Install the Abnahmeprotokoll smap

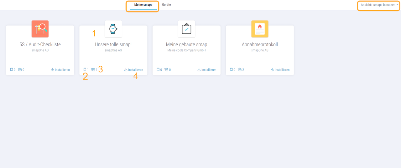pyautogui.click(x=280, y=70)
